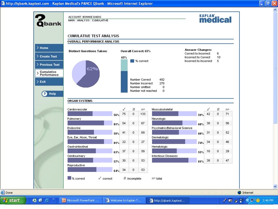
Task: Click the page scrollbar up arrow
Action: [275, 10]
